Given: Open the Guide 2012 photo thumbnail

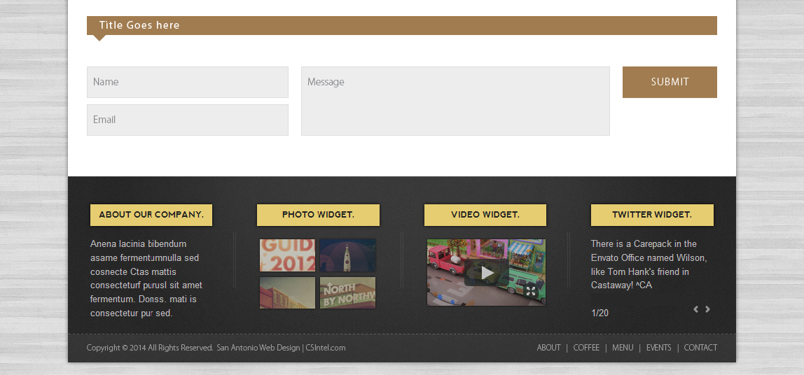Looking at the screenshot, I should click(x=288, y=255).
